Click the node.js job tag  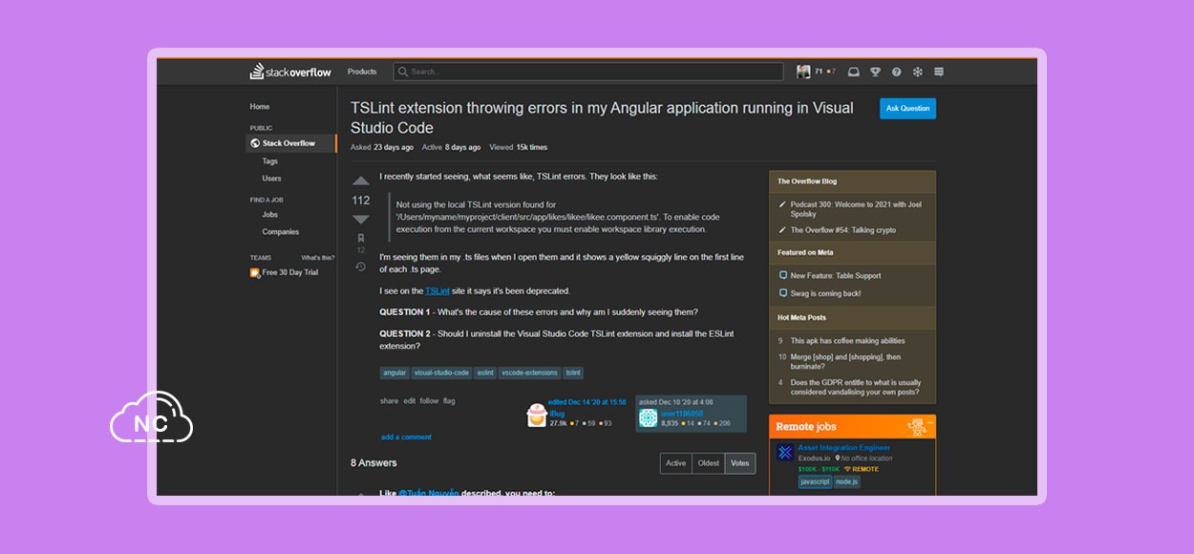coord(847,481)
